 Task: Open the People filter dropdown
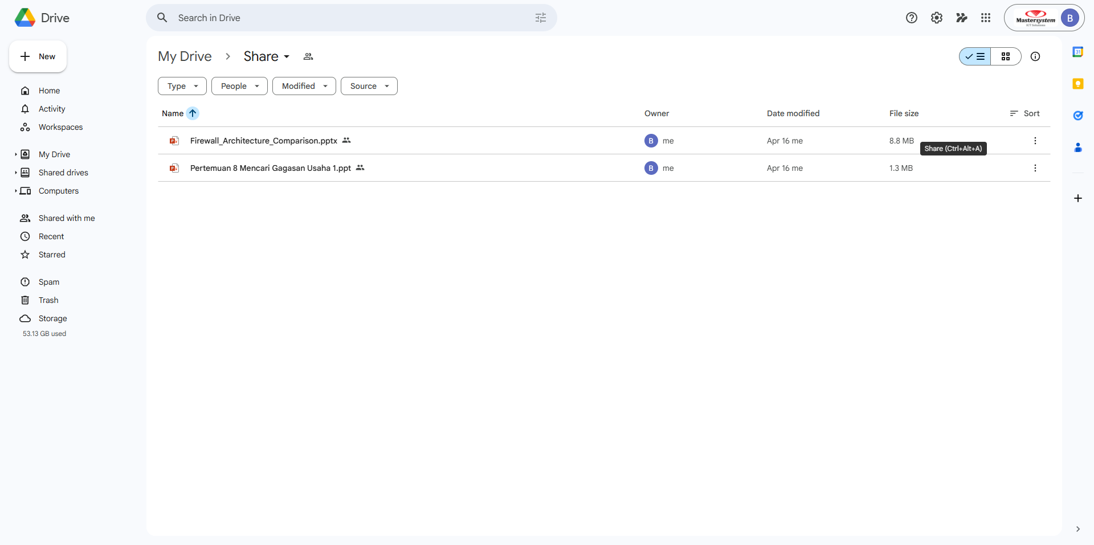(239, 86)
